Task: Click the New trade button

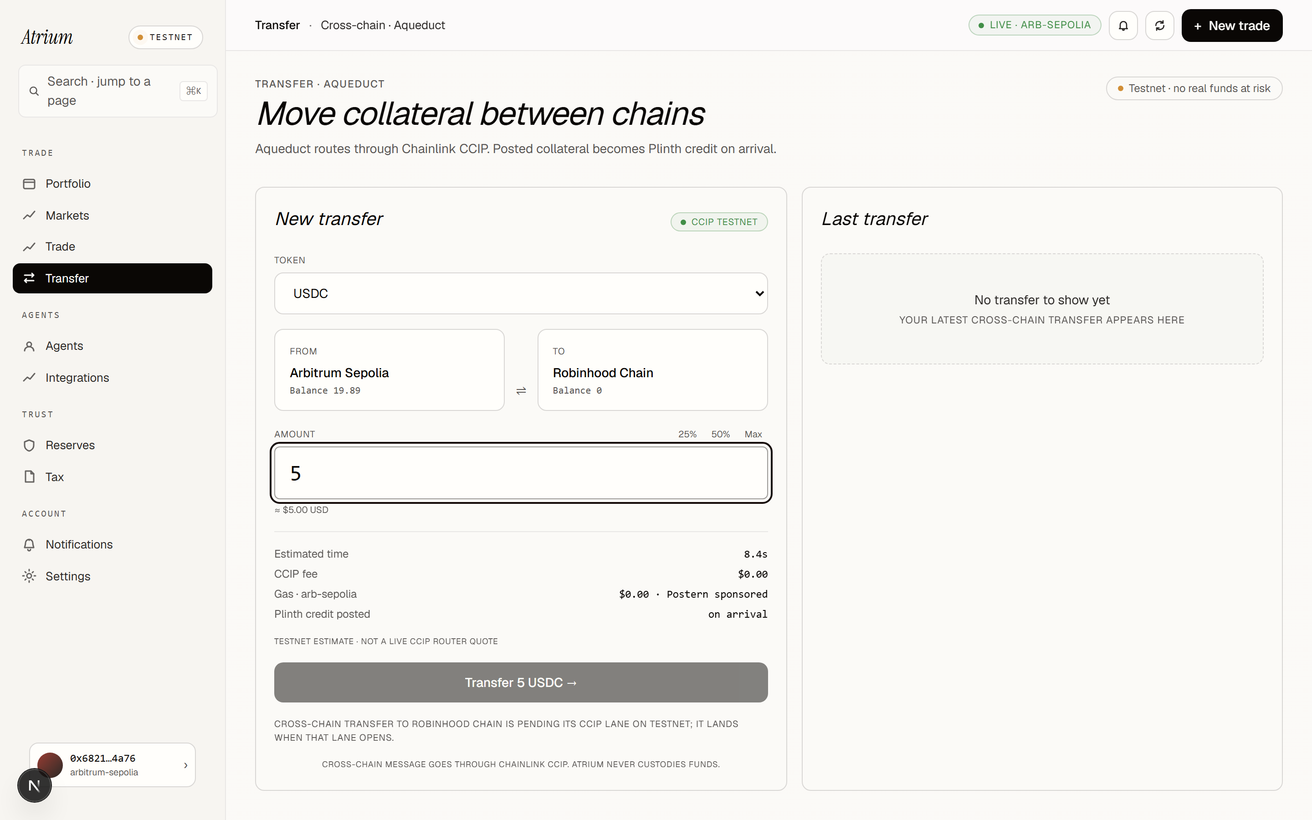Action: point(1231,26)
